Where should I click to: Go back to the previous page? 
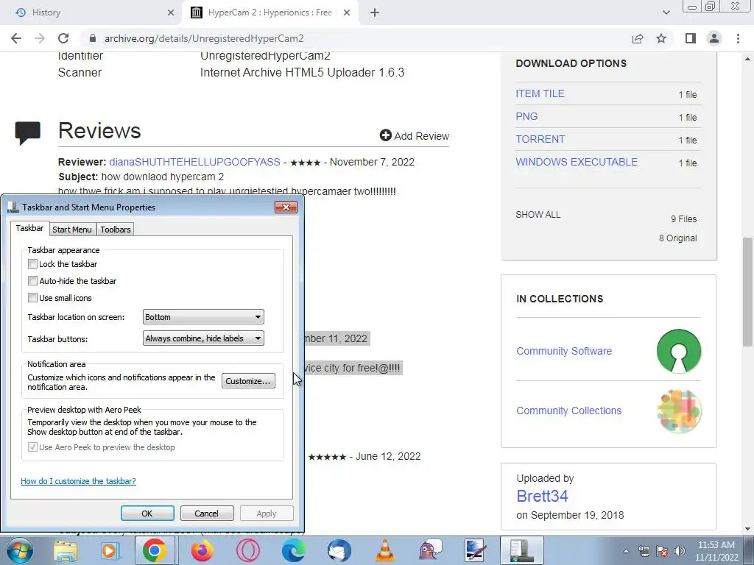(x=16, y=38)
